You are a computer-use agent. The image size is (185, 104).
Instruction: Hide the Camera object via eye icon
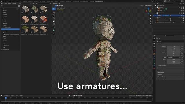tap(182, 9)
